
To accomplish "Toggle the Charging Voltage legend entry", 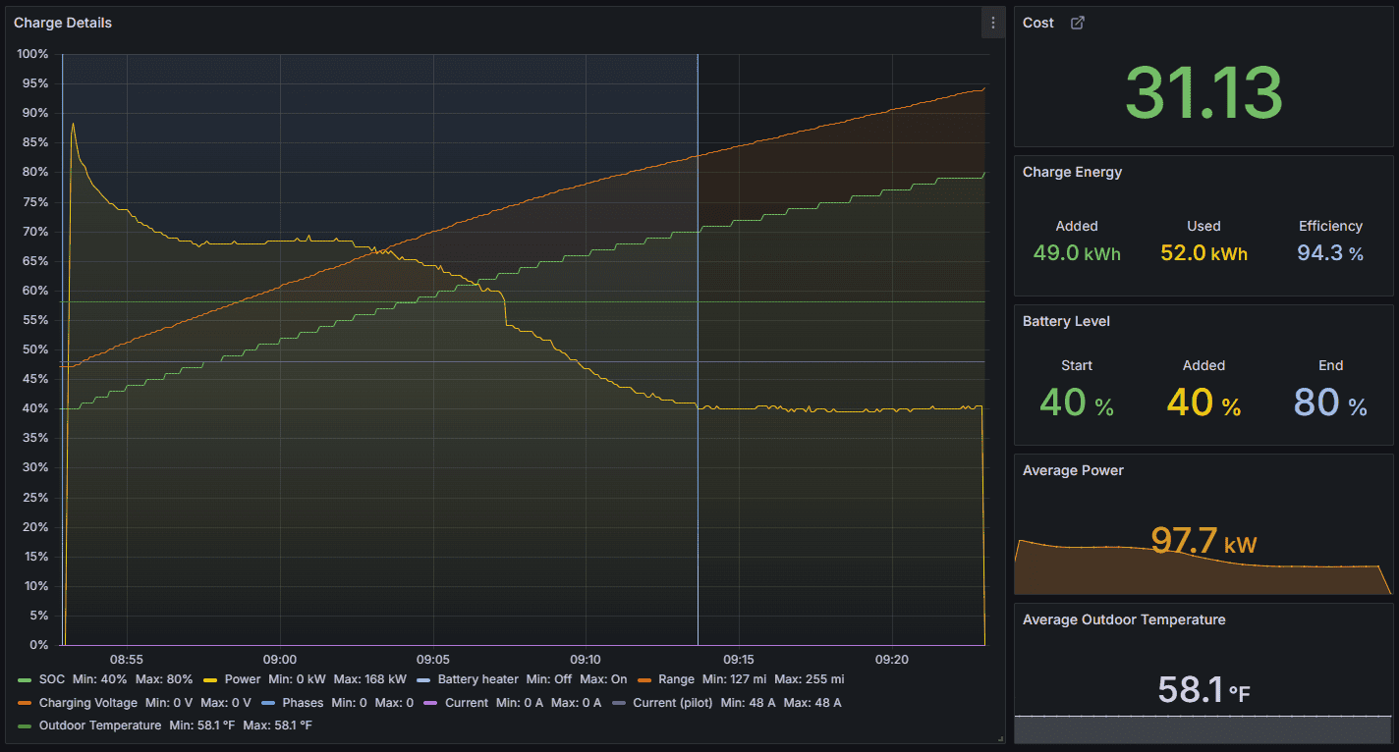I will (87, 703).
